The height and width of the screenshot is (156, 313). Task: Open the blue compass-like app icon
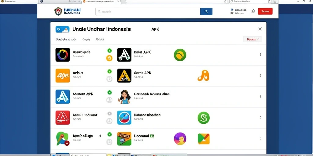tap(124, 118)
